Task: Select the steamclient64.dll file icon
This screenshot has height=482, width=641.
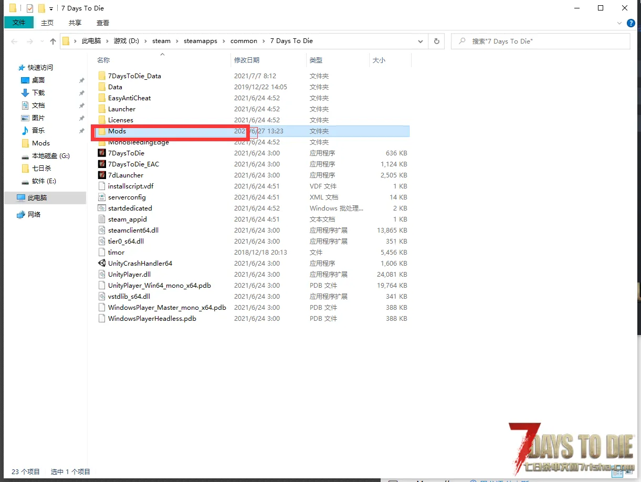Action: tap(102, 230)
